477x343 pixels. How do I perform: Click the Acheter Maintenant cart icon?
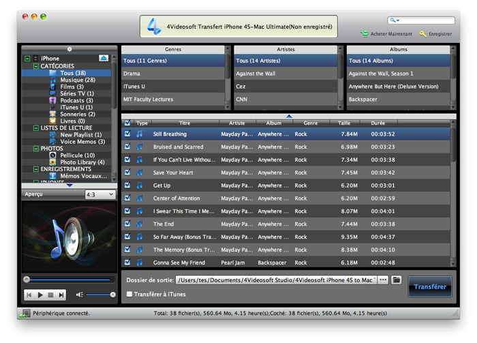coord(365,33)
